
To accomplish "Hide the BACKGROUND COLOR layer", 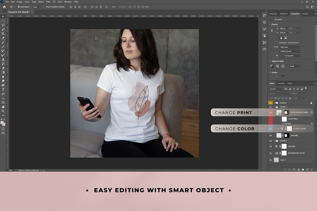I will [271, 153].
